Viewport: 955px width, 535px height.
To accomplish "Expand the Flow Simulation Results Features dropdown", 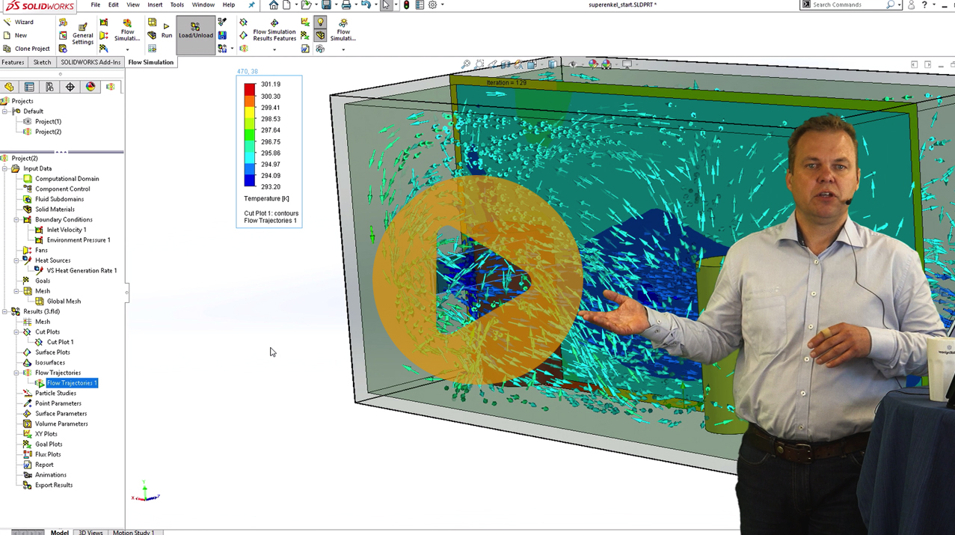I will pyautogui.click(x=274, y=49).
